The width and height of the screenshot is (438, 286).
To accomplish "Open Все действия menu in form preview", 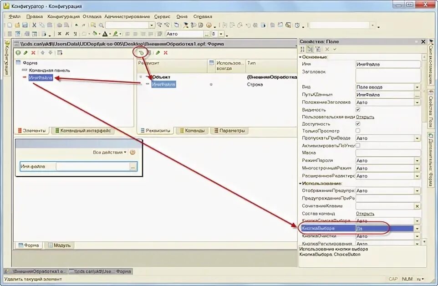I will [109, 152].
